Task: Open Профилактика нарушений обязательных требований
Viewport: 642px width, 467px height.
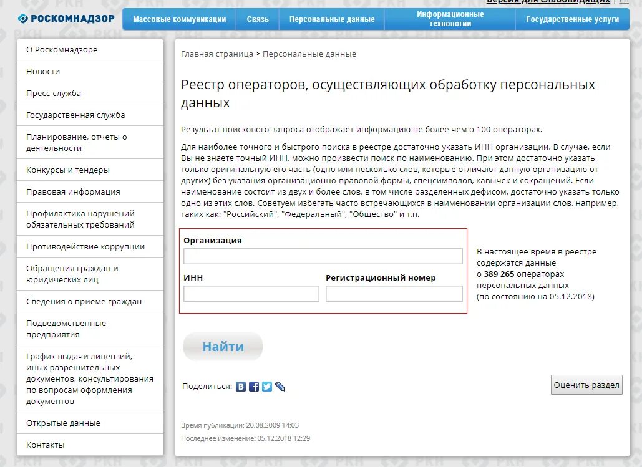Action: coord(90,219)
